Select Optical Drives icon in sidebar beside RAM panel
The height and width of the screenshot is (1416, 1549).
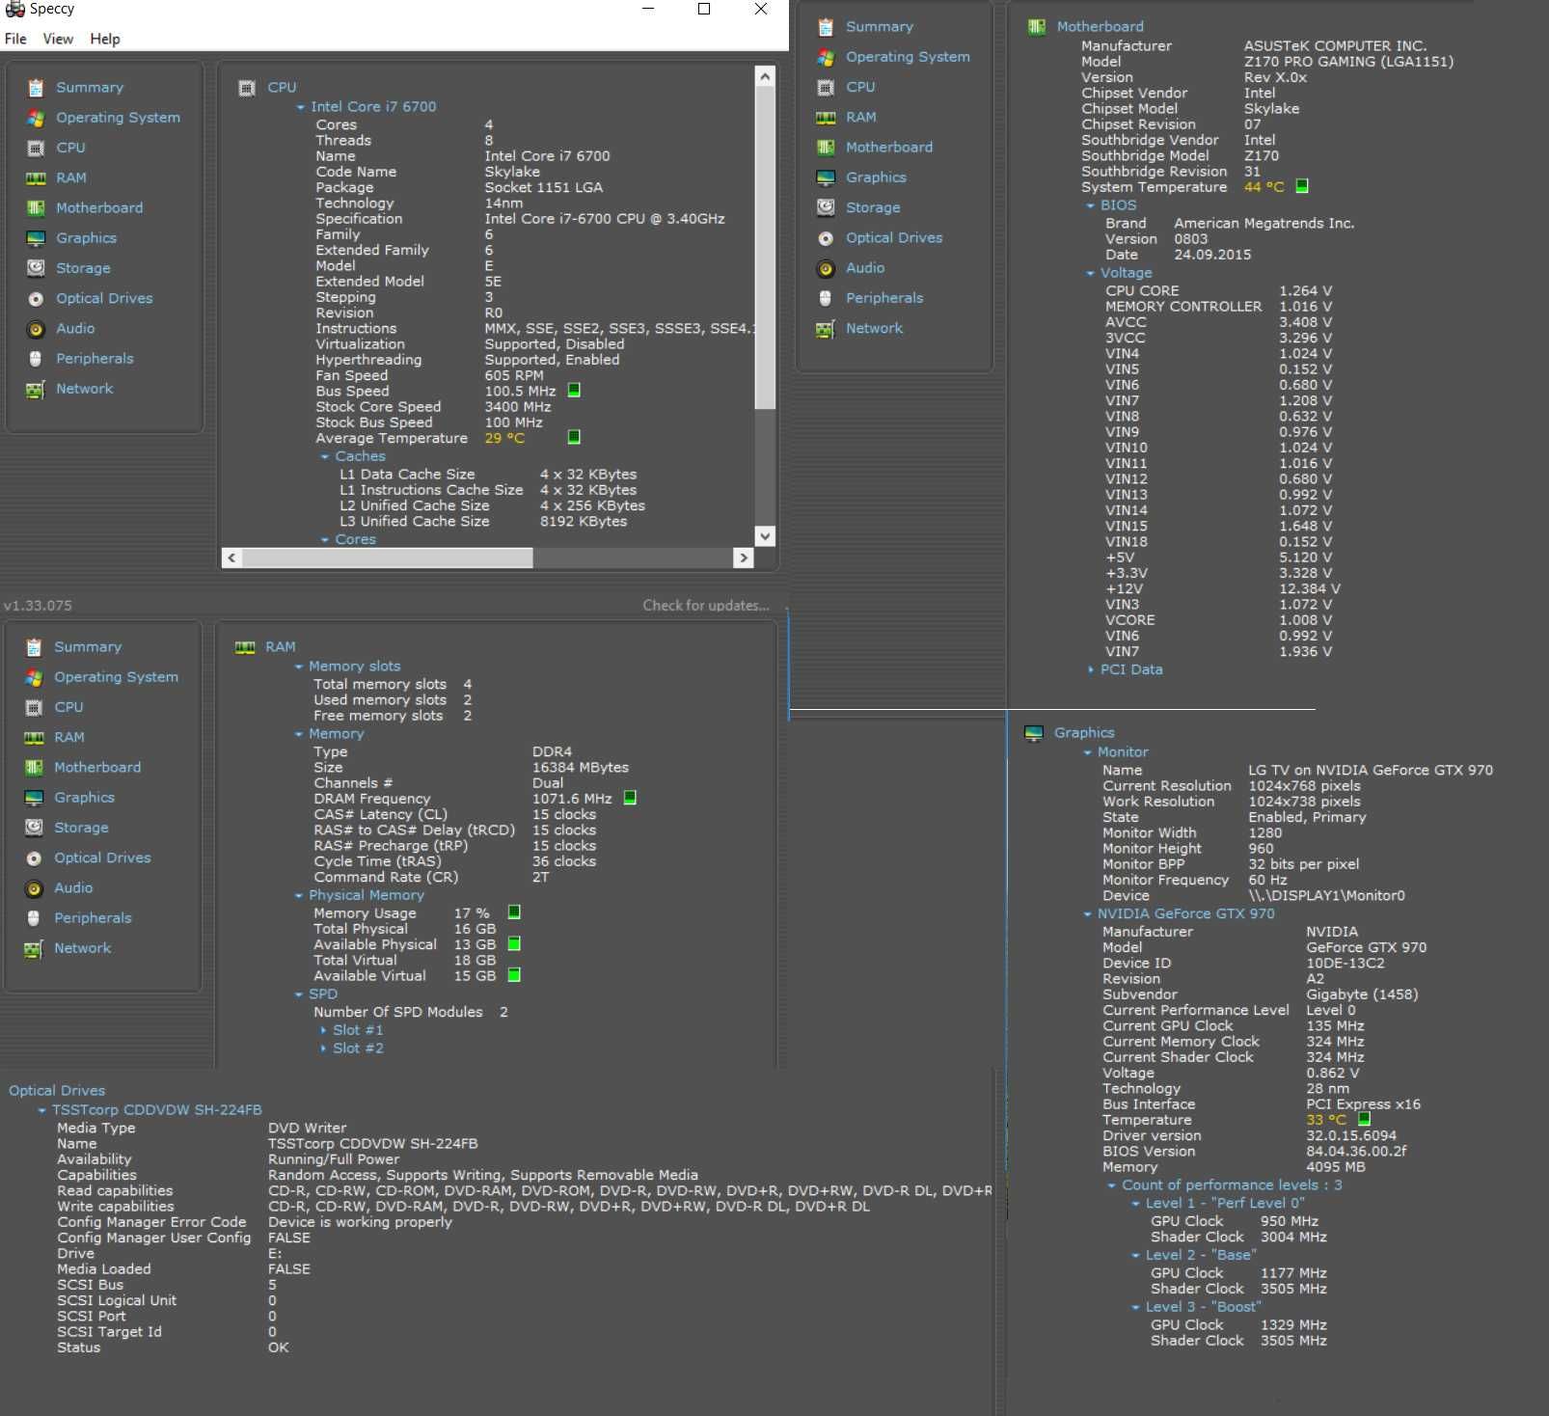[34, 858]
